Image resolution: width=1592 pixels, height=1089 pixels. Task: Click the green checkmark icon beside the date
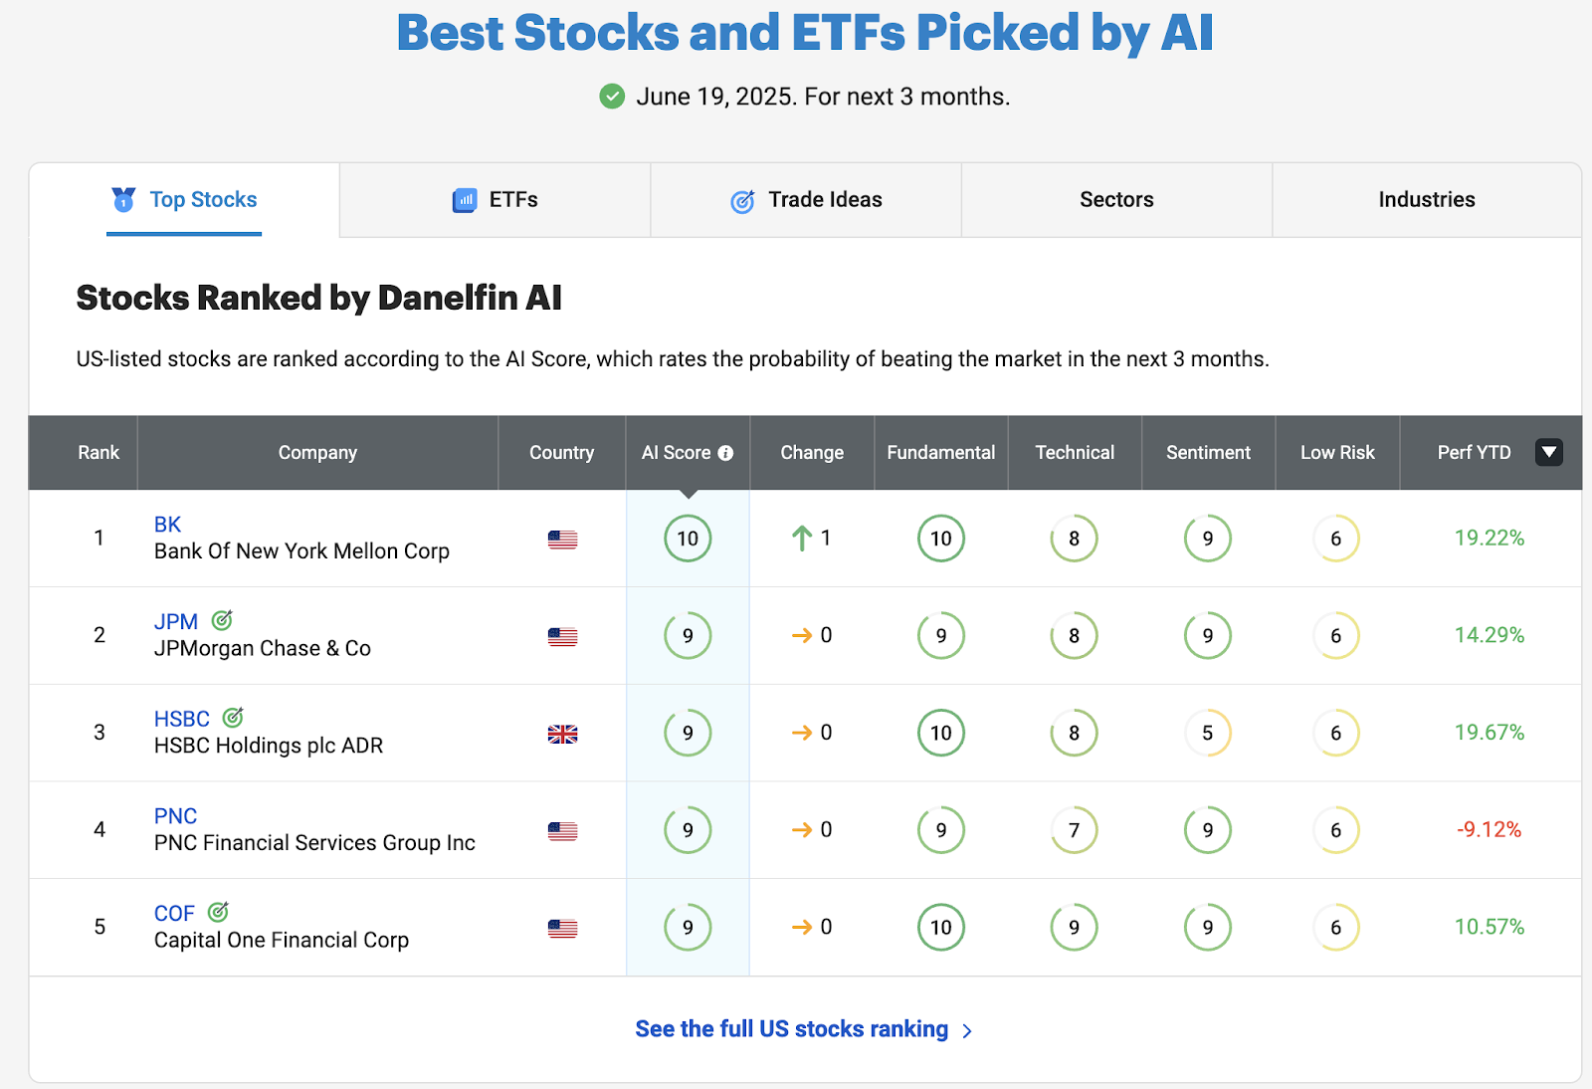tap(612, 97)
